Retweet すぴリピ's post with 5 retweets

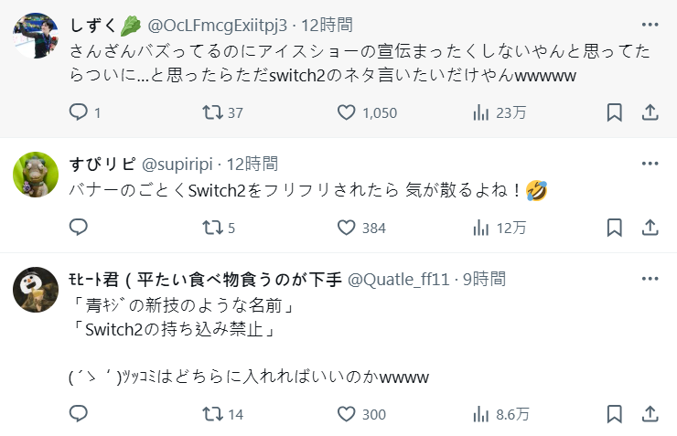tap(212, 228)
